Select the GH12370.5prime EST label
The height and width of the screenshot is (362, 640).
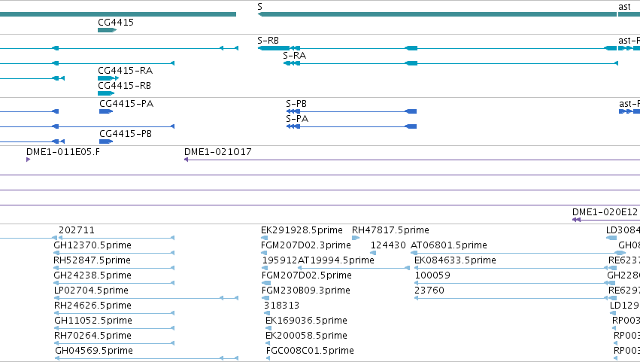(x=93, y=245)
